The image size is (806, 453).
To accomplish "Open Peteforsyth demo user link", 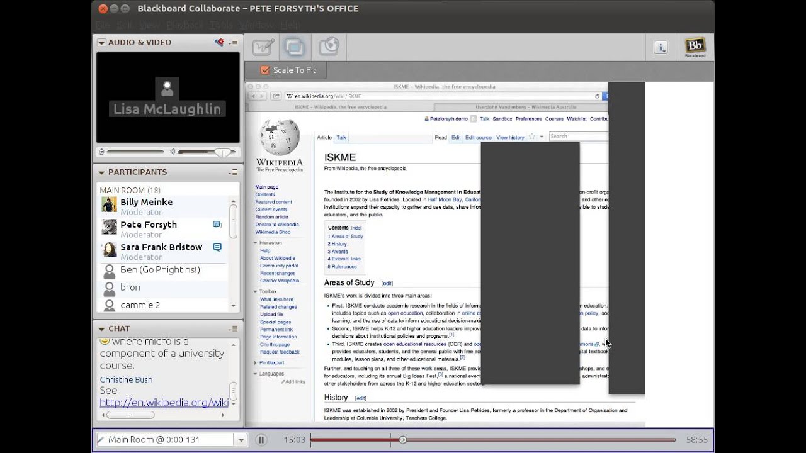I will click(x=448, y=118).
